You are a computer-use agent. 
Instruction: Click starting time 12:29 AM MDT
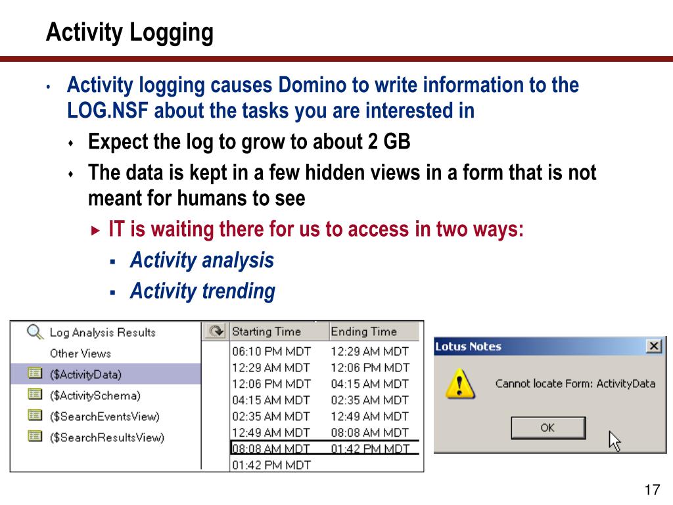[x=271, y=368]
